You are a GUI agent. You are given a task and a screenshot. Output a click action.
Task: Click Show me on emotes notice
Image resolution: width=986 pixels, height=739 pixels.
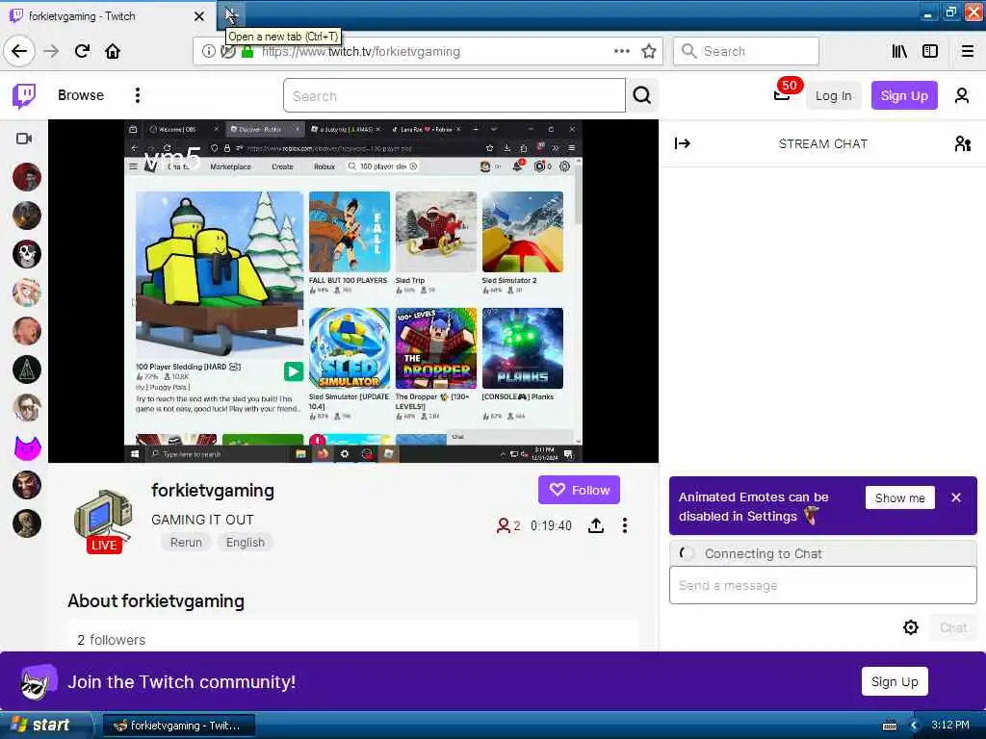[x=900, y=497]
